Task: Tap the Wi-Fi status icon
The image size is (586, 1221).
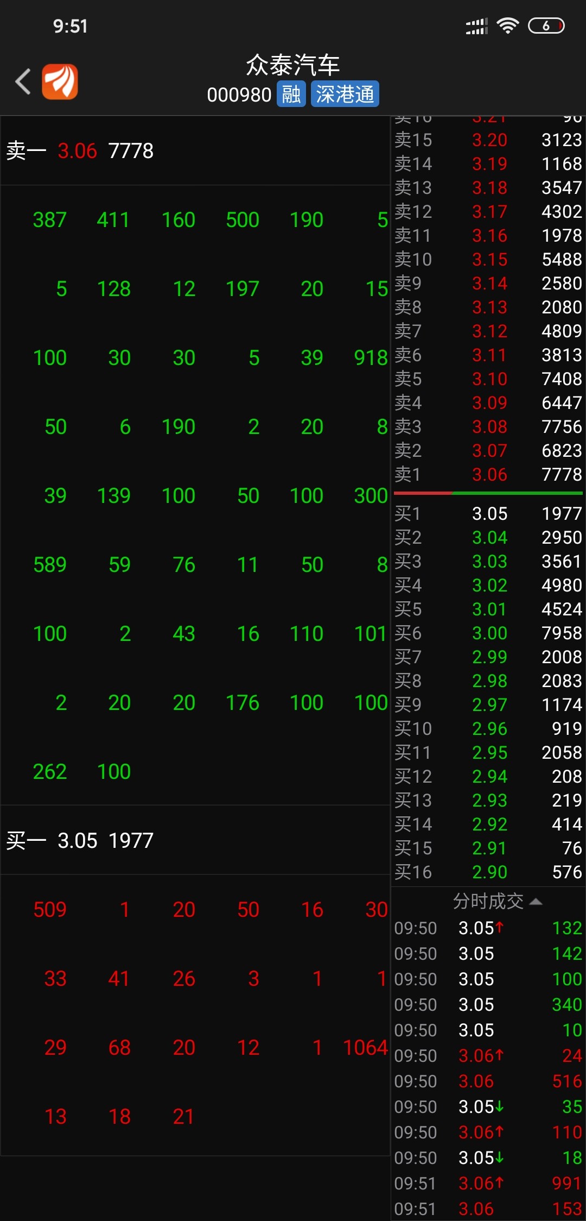Action: pyautogui.click(x=508, y=26)
